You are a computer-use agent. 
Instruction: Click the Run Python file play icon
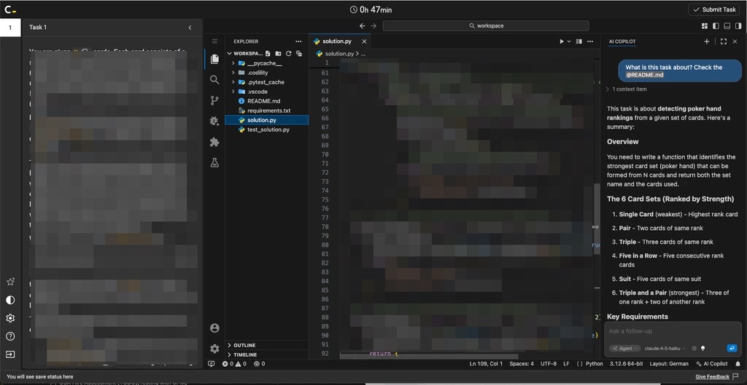(x=562, y=41)
